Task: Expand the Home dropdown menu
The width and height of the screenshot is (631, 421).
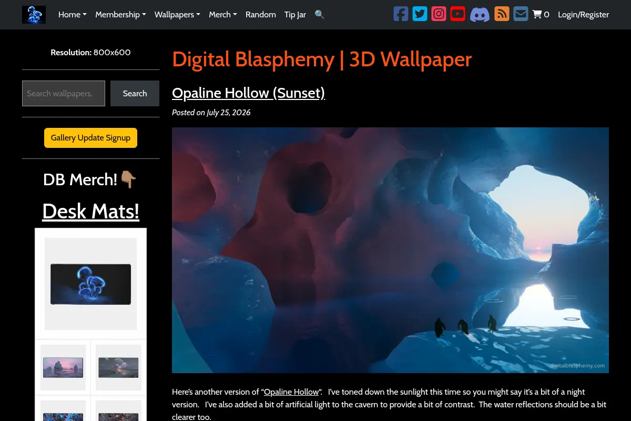Action: tap(73, 15)
